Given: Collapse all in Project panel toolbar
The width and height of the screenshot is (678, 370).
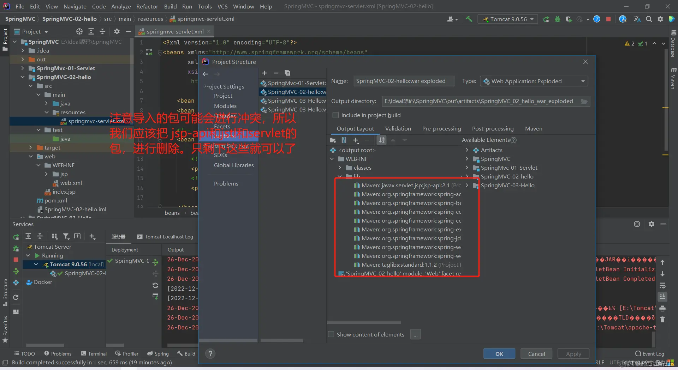Looking at the screenshot, I should click(102, 31).
